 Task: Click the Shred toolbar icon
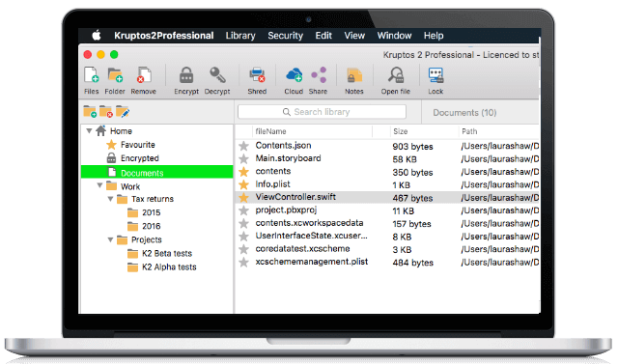(x=257, y=75)
